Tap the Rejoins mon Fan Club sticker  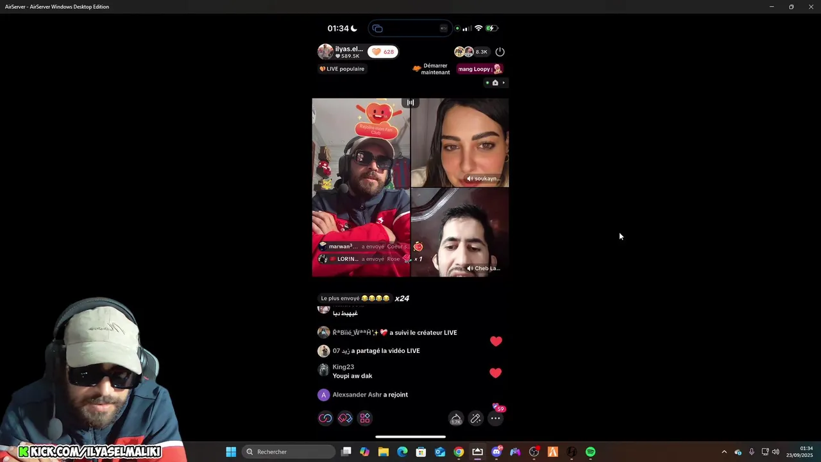coord(378,120)
